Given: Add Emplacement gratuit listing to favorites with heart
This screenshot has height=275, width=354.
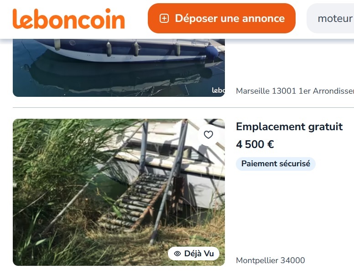Looking at the screenshot, I should [208, 135].
